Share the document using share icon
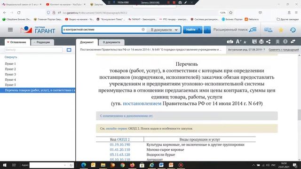Viewport: 301px width, 169px height. (269, 42)
